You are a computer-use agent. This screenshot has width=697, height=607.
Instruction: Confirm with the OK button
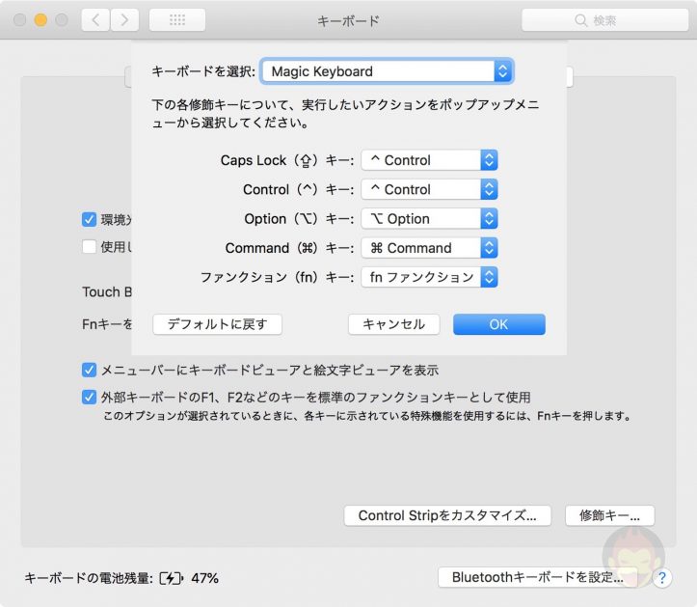click(x=499, y=324)
